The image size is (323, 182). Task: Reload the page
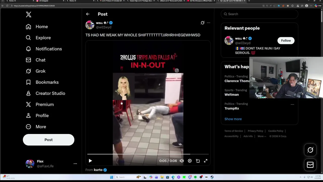pos(7,6)
